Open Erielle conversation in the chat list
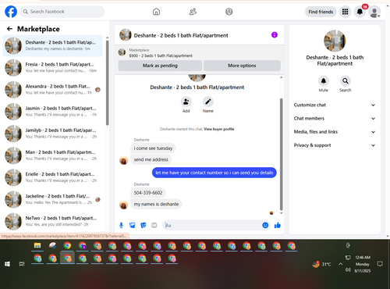This screenshot has height=289, width=390. coord(52,177)
